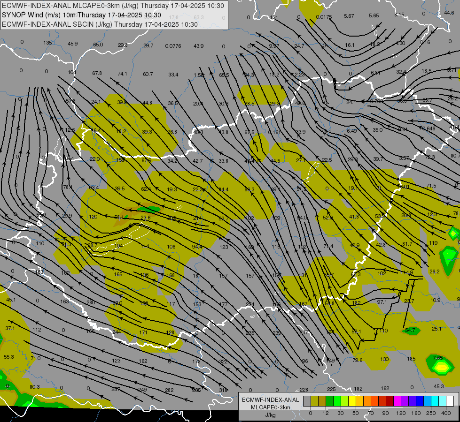The image size is (460, 422).
Task: Click the map value 0.646
Action: 429,128
